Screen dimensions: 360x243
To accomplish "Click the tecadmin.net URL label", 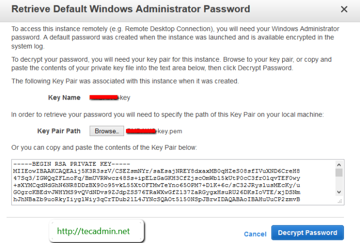I will [96, 231].
